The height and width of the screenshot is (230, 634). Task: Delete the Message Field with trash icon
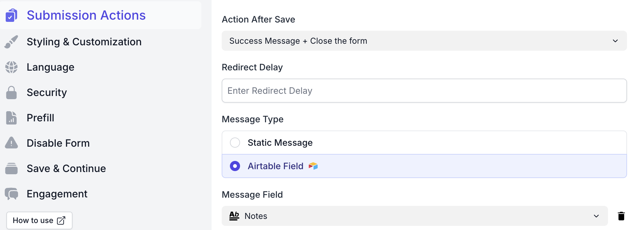621,216
